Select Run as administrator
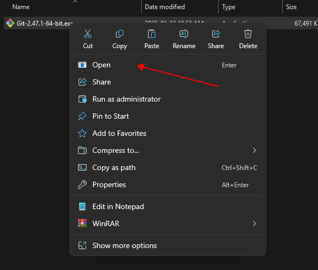Screen dimensions: 318x270 pos(168,99)
